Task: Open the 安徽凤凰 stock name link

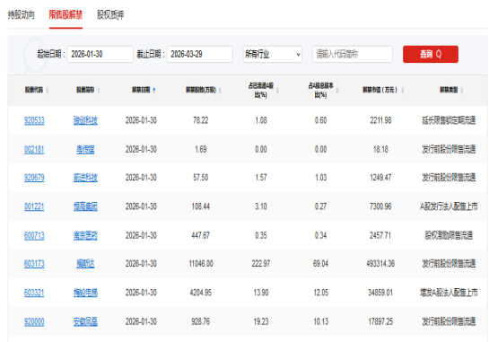Action: [85, 321]
